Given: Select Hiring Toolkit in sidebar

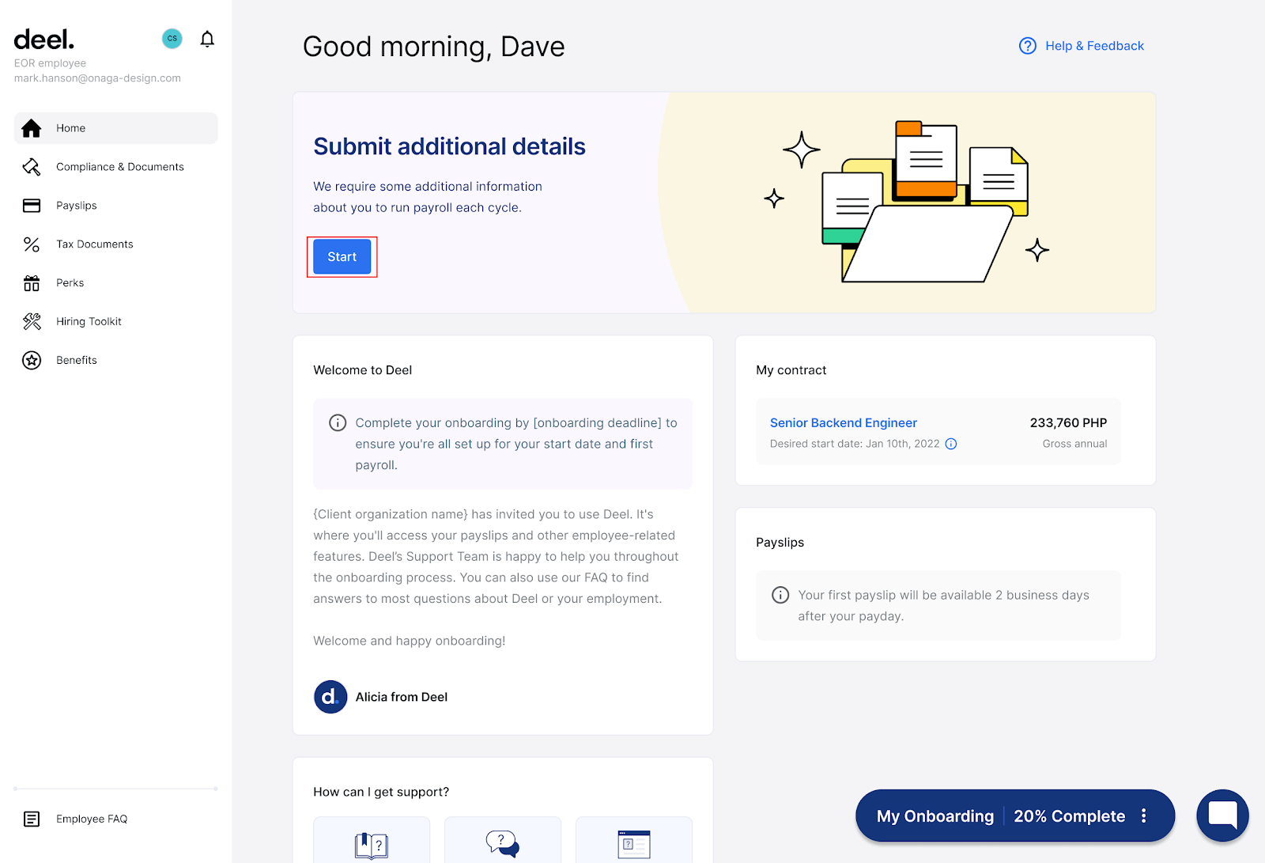Looking at the screenshot, I should (x=89, y=321).
